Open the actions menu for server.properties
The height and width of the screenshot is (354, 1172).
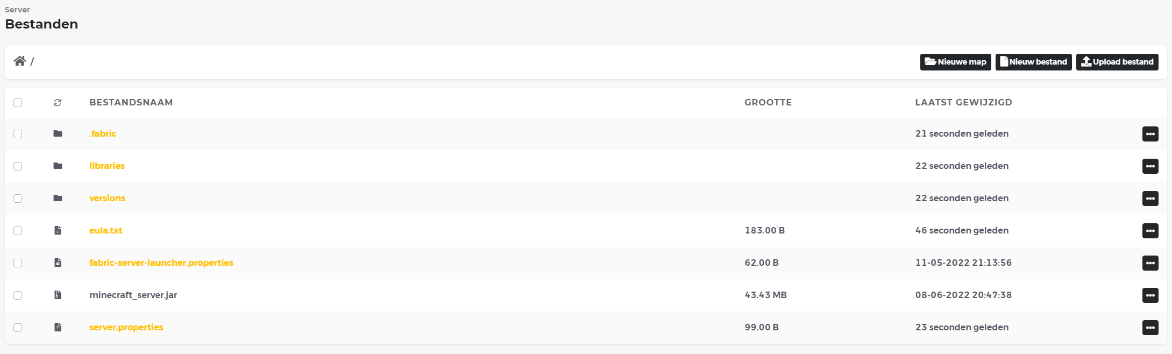1150,328
